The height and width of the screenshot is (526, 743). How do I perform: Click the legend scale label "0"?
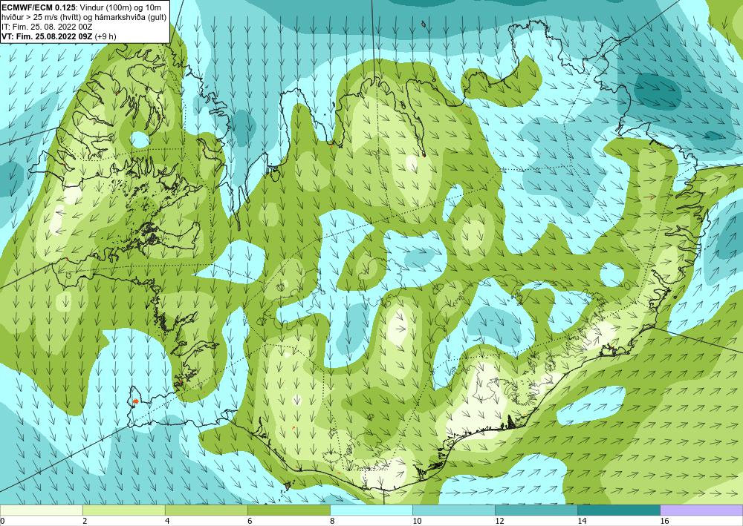click(2, 522)
